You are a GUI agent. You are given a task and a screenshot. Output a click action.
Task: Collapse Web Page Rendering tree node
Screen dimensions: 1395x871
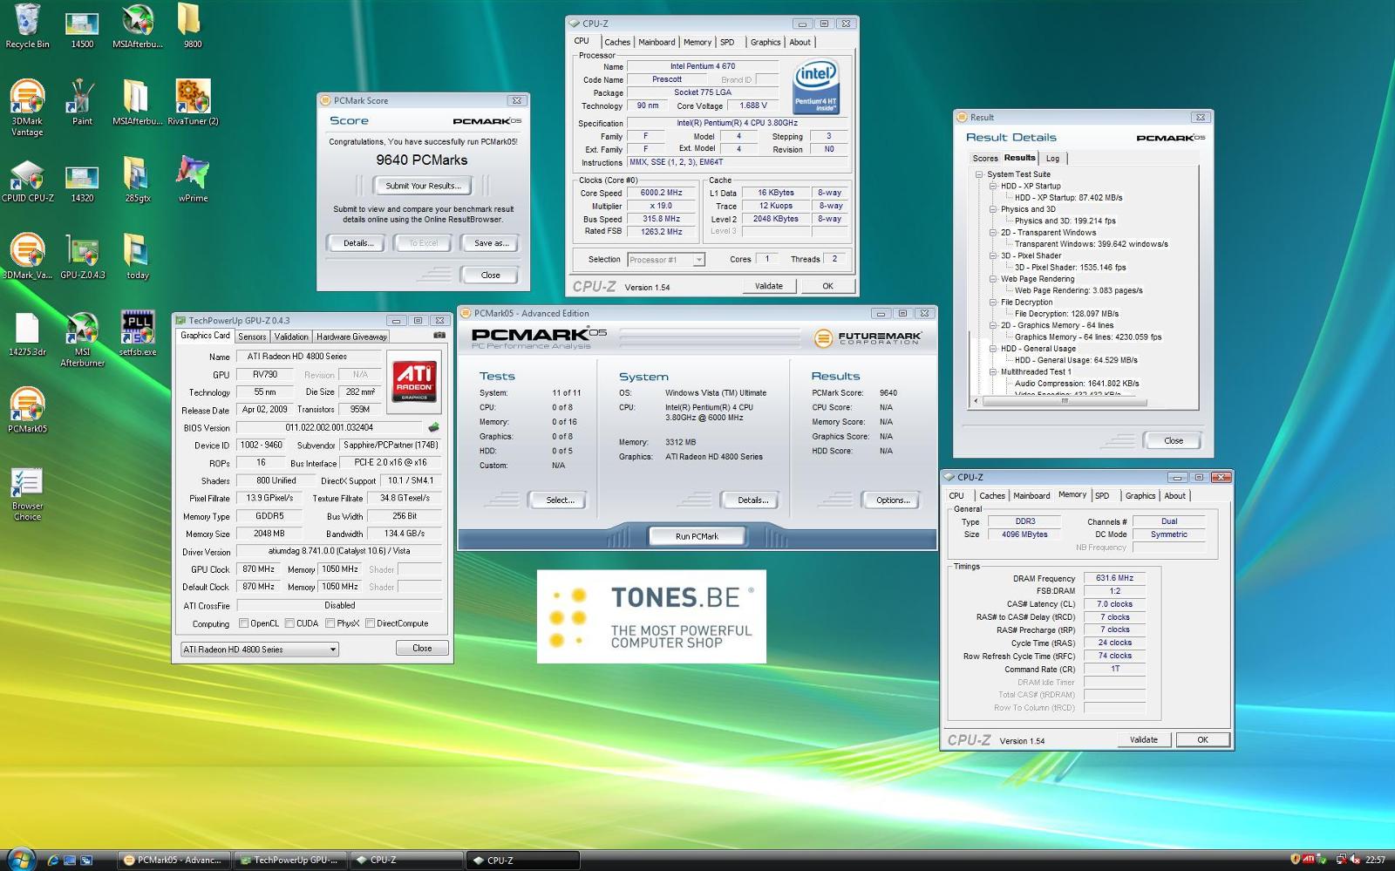[993, 279]
